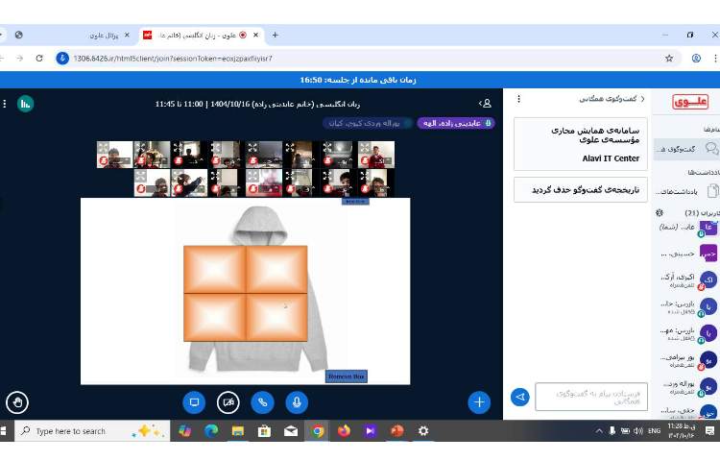The height and width of the screenshot is (461, 720).
Task: Change the ENG input language
Action: pos(654,431)
